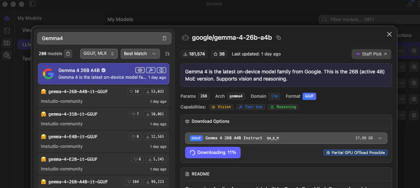The width and height of the screenshot is (420, 188).
Task: Open the My Models library sidebar icon
Action: click(x=7, y=43)
